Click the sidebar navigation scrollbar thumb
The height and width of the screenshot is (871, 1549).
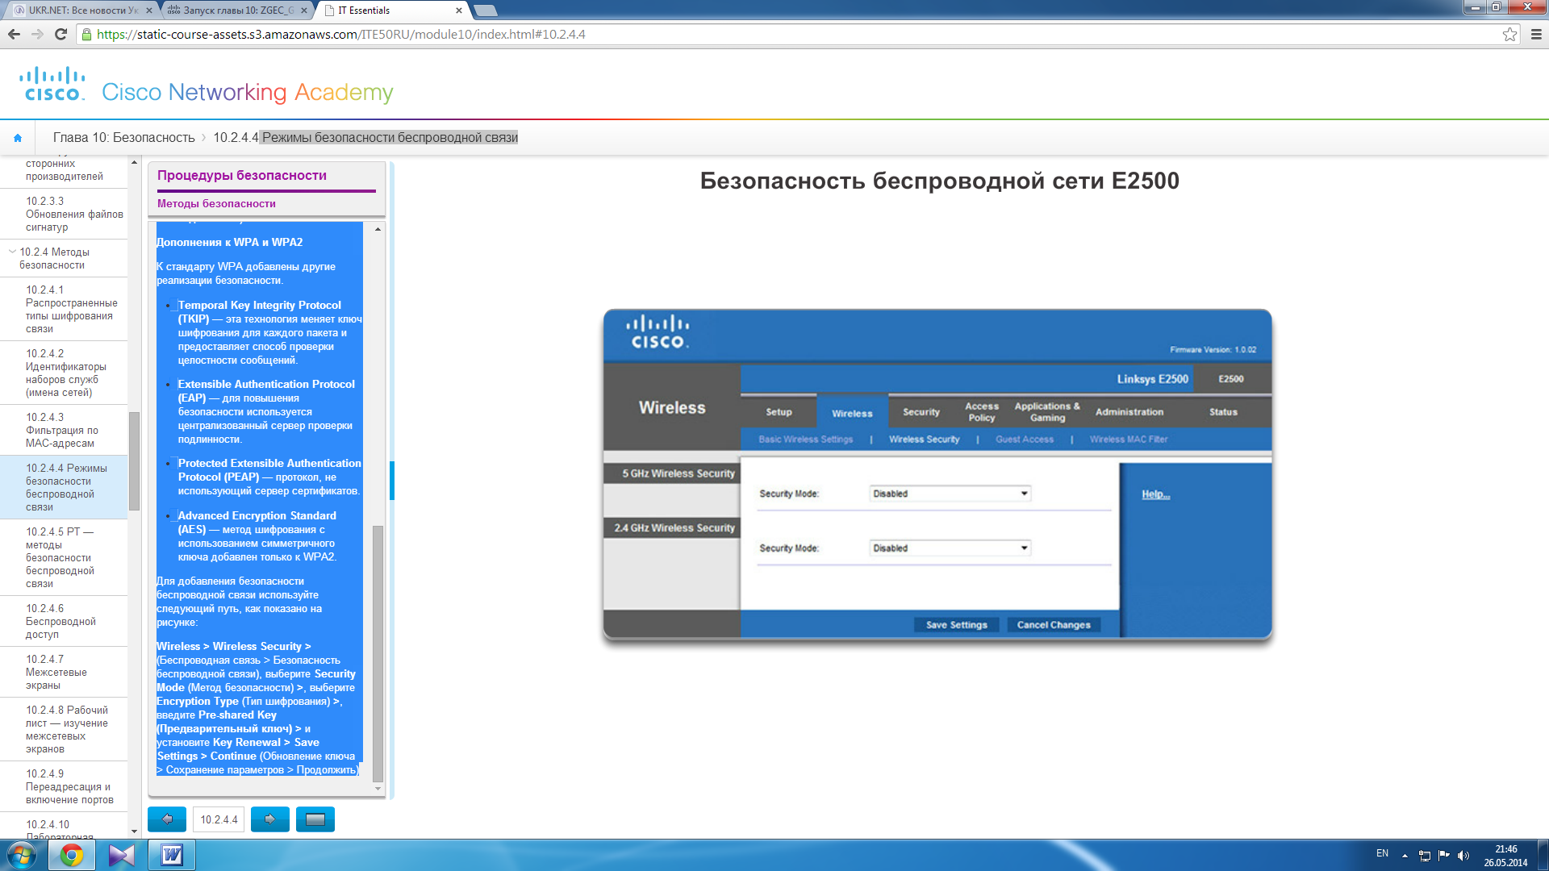[x=134, y=461]
